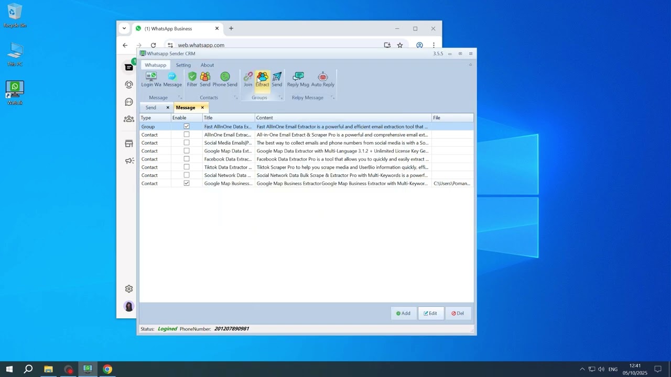Go back in the Chrome browser window

coord(125,45)
